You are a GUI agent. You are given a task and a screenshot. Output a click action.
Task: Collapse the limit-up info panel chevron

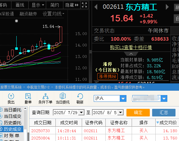pos(131,54)
